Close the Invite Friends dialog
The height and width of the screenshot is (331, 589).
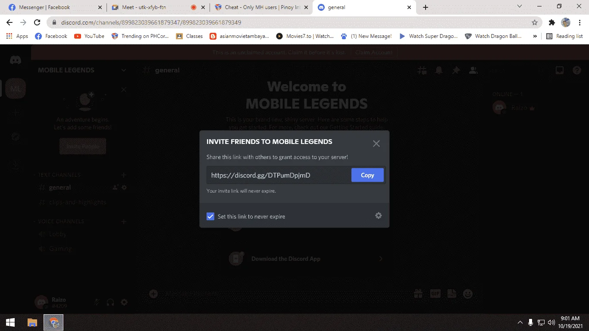coord(376,144)
